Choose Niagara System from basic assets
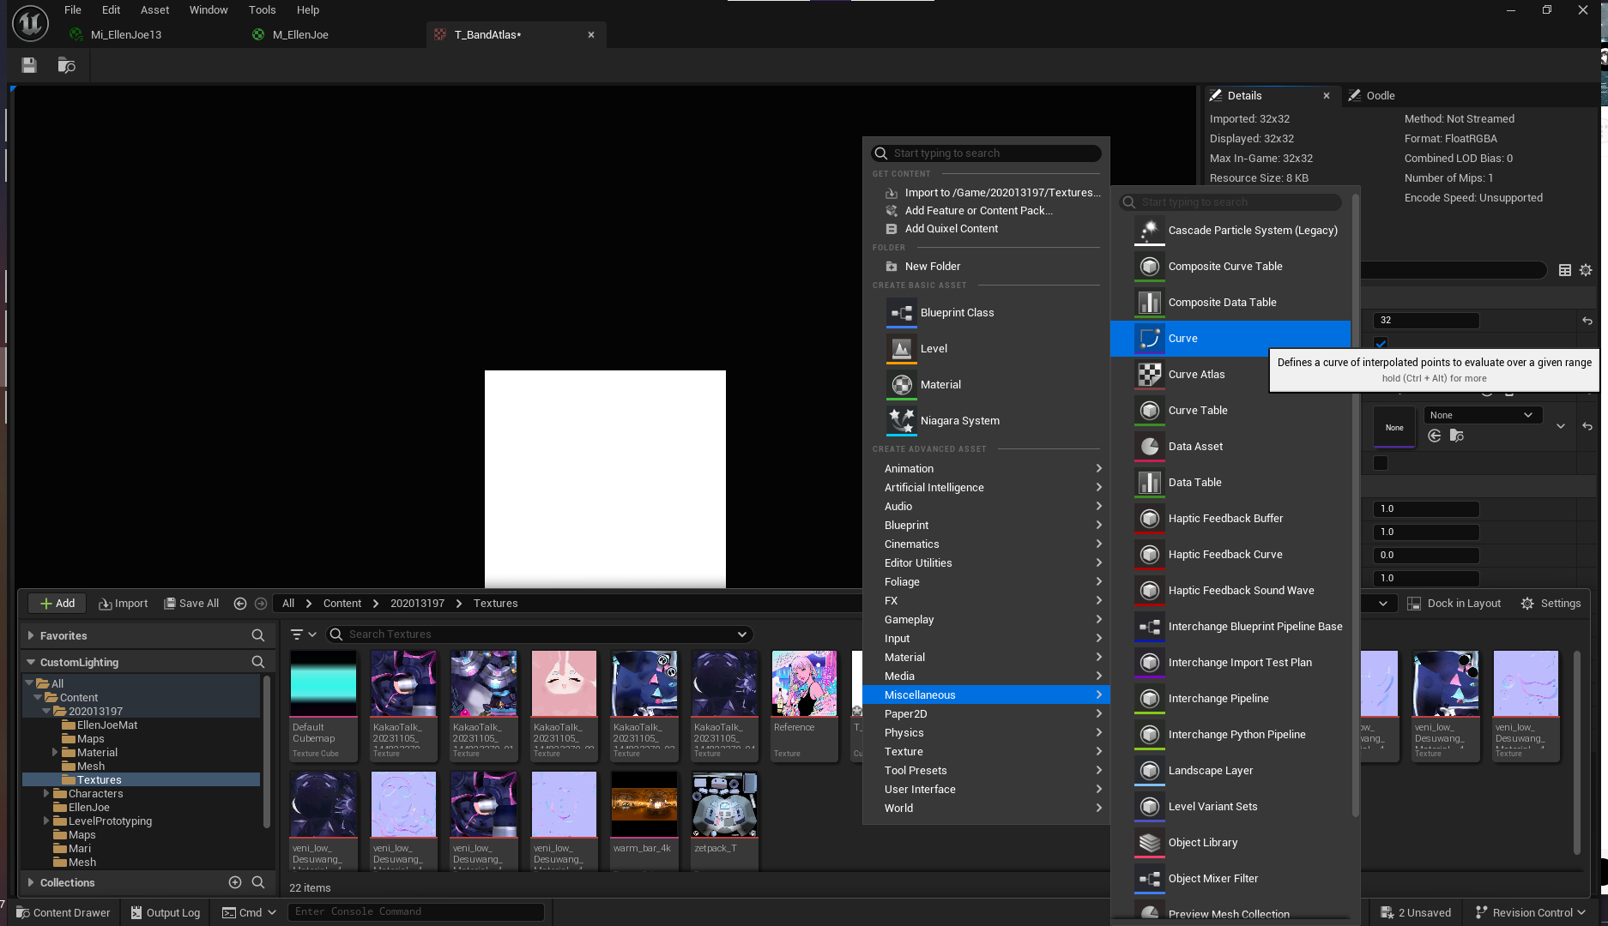This screenshot has height=926, width=1608. [959, 421]
